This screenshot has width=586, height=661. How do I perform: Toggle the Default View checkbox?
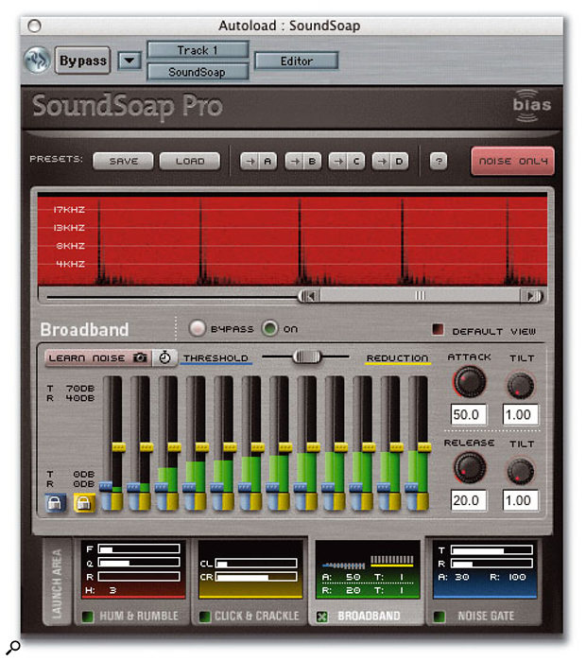pos(439,330)
